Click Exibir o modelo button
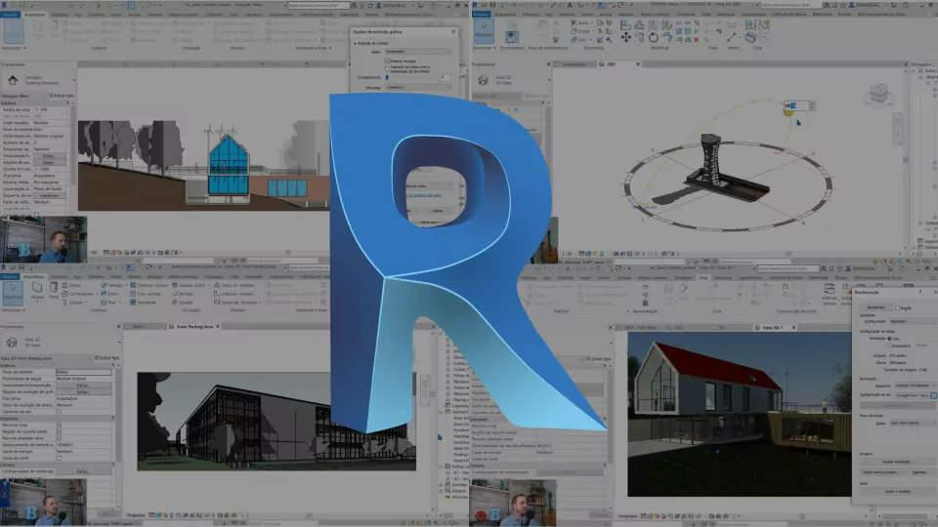 point(897,492)
